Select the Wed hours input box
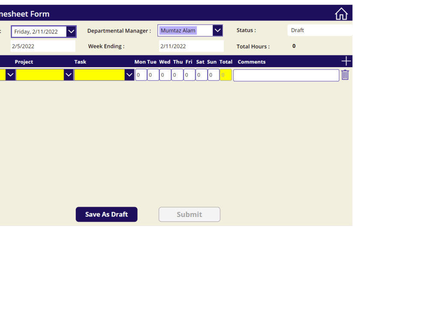 [x=165, y=74]
